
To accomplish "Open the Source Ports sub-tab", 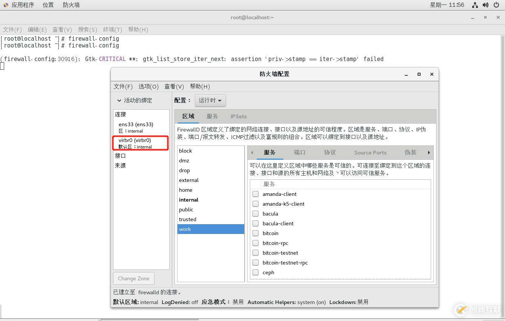I will click(x=370, y=152).
